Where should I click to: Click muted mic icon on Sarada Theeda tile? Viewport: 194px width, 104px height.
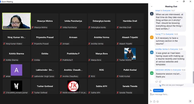[x=118, y=93]
